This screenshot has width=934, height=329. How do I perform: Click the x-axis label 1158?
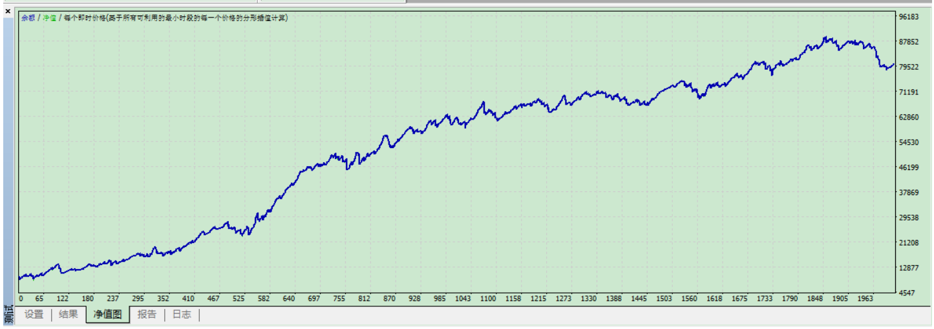pos(513,299)
